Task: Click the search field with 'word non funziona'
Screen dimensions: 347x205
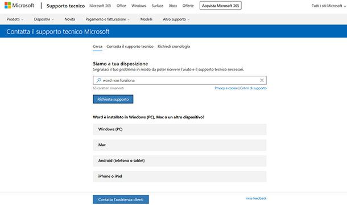Action: click(x=180, y=80)
